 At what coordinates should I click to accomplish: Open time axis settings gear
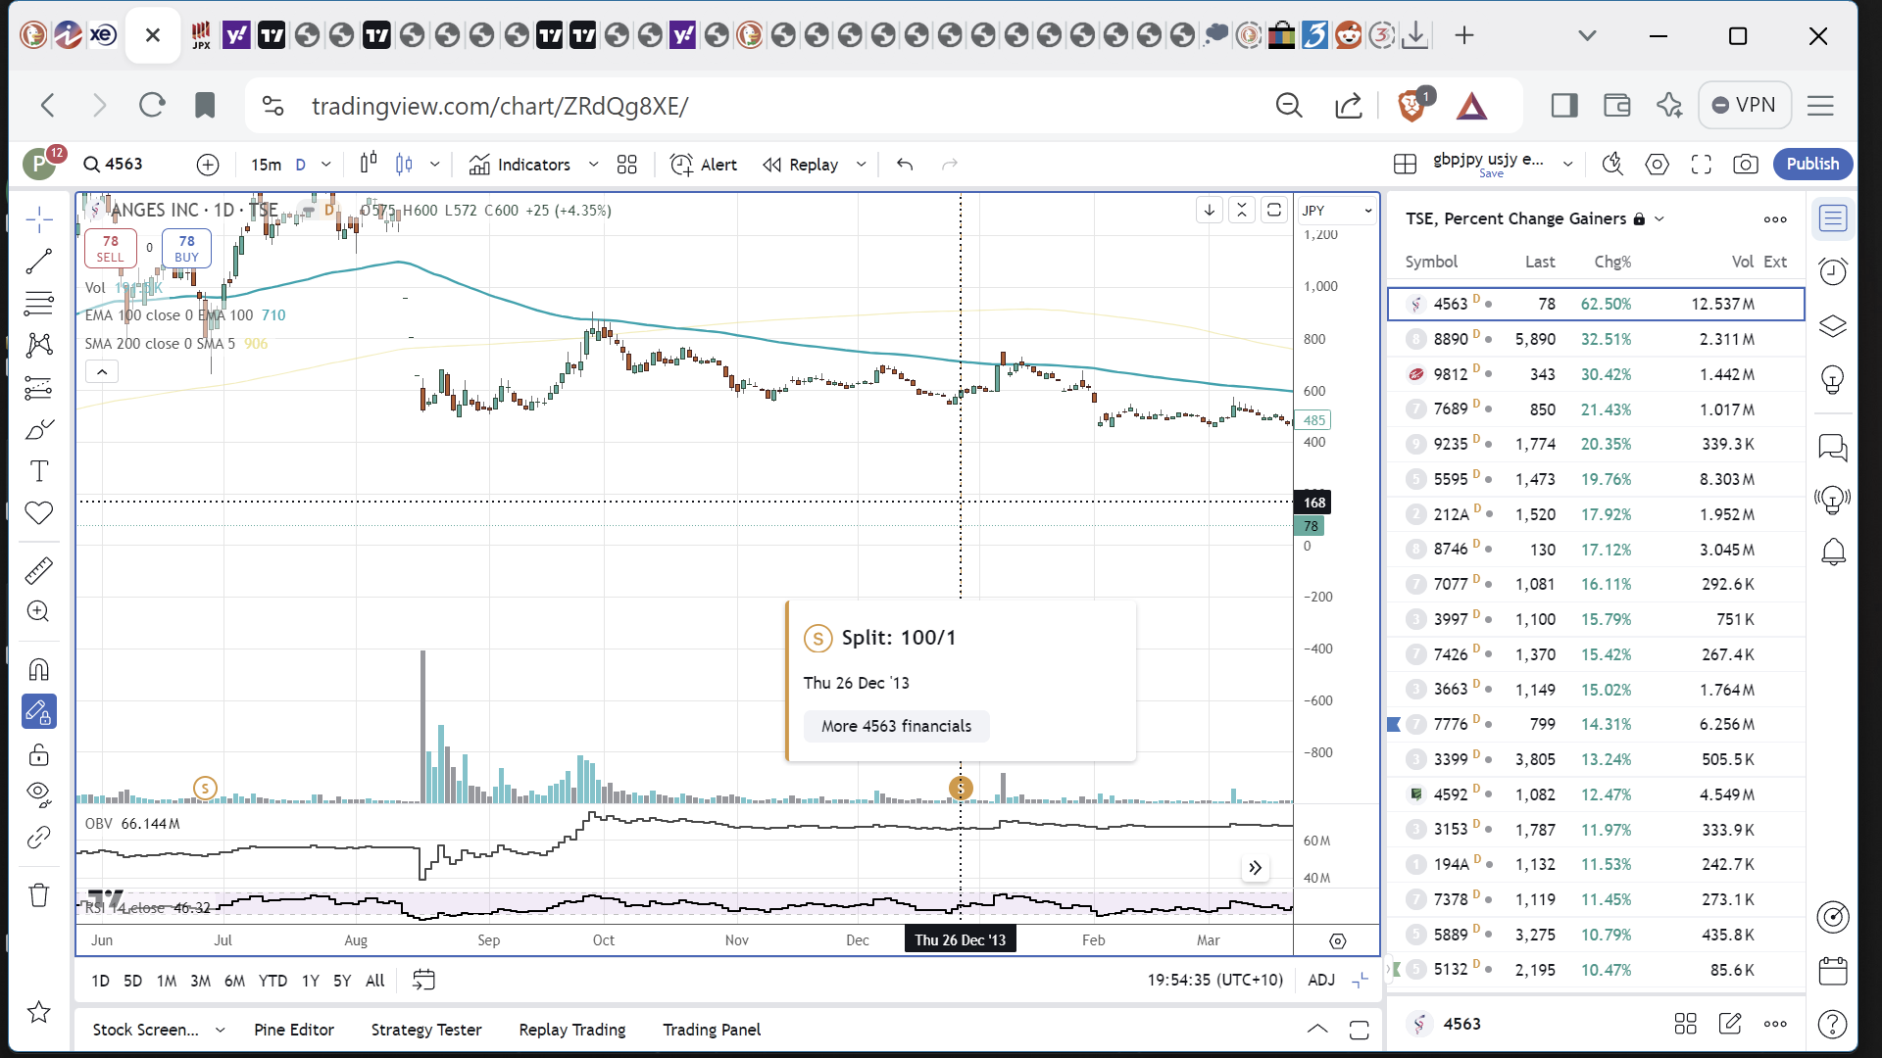coord(1337,941)
